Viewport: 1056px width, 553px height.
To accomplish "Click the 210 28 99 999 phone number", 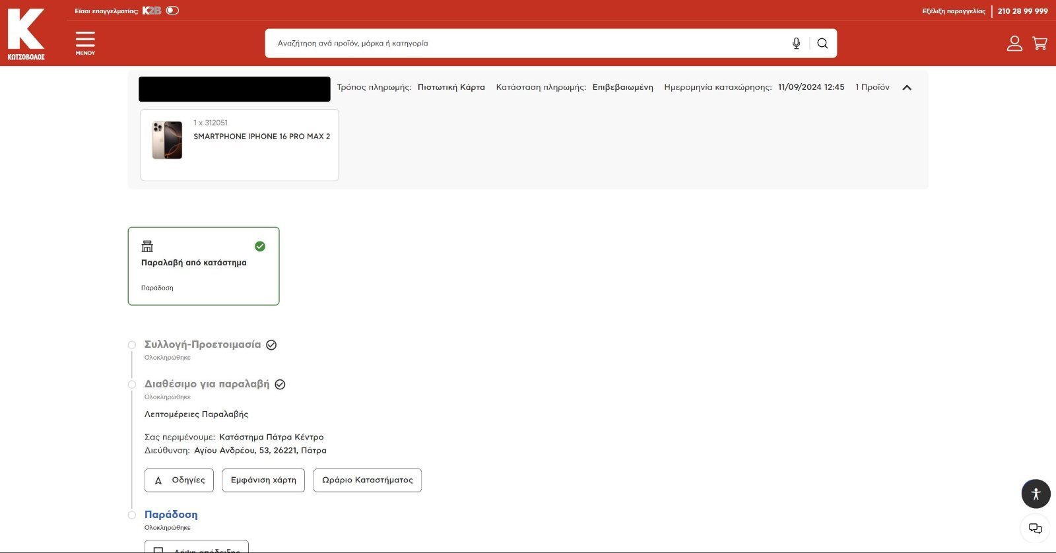I will pos(1022,11).
